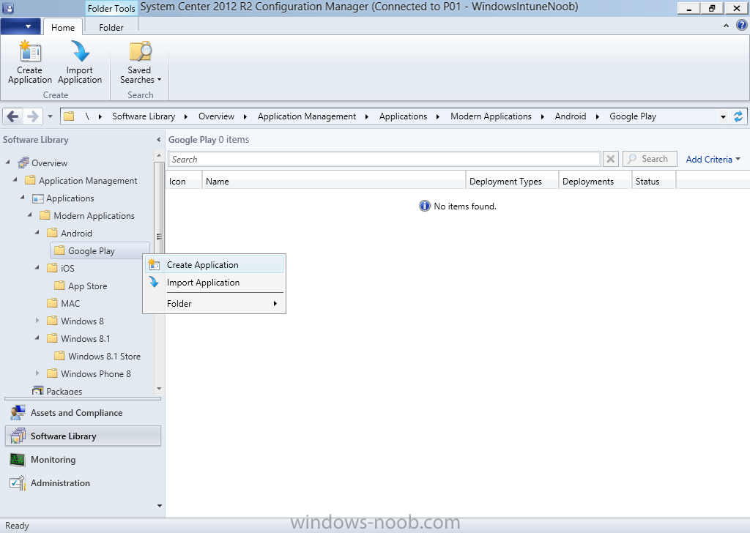This screenshot has width=750, height=533.
Task: Click the help question mark icon
Action: point(741,26)
